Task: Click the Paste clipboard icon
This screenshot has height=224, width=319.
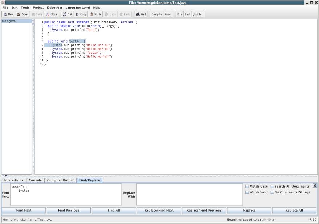Action: pyautogui.click(x=91, y=15)
